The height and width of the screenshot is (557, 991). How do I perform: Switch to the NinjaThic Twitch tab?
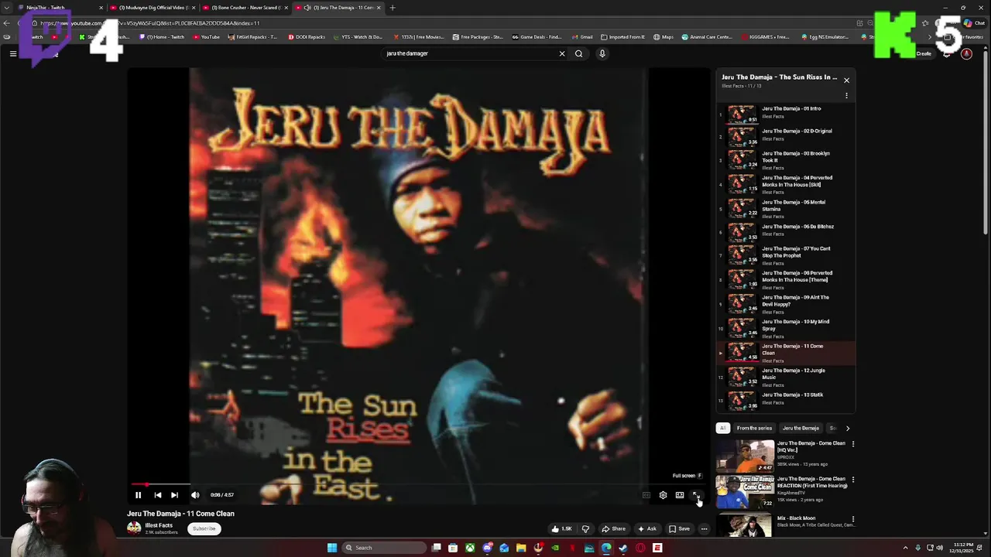coord(59,8)
